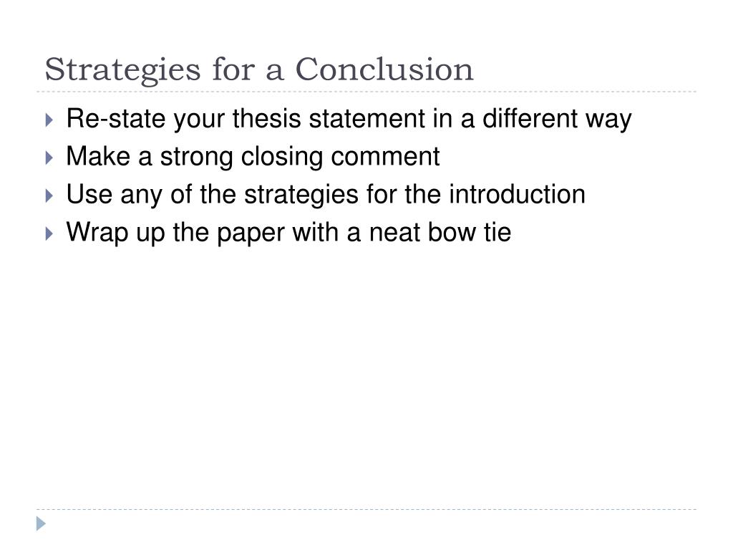733x550 pixels.
Task: Click the word "Conclusion" in the title
Action: (384, 69)
